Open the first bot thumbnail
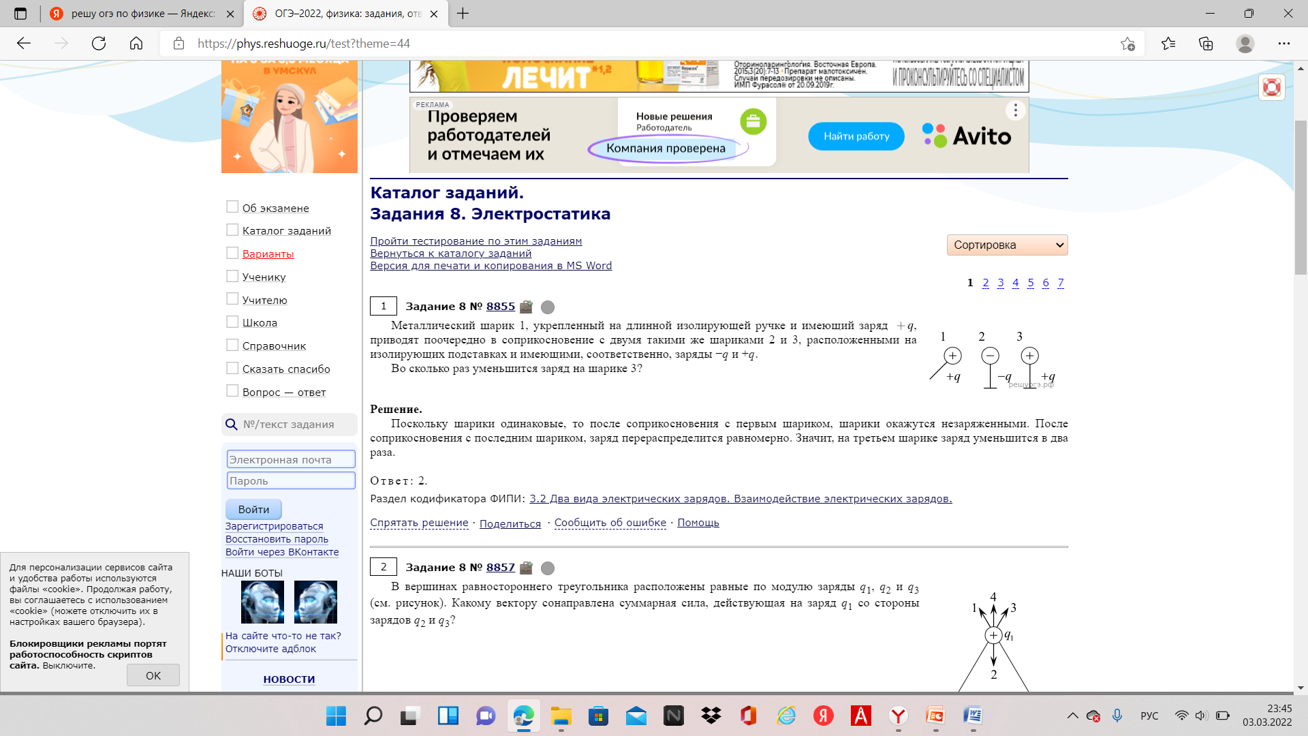1308x736 pixels. click(262, 602)
